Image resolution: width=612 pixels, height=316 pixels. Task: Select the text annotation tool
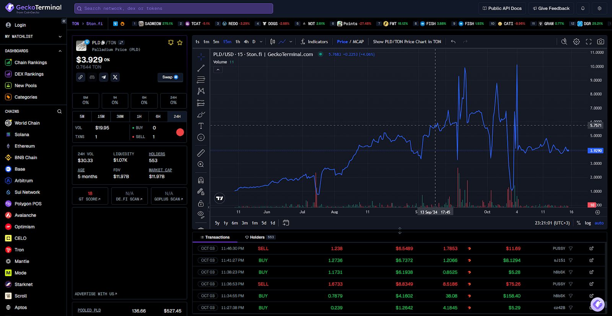point(201,126)
